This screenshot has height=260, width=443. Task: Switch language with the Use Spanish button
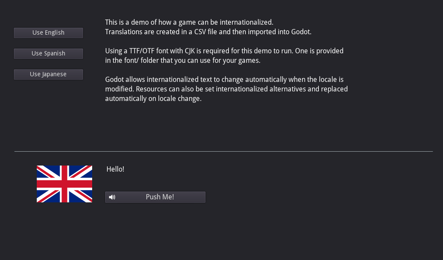pos(48,53)
